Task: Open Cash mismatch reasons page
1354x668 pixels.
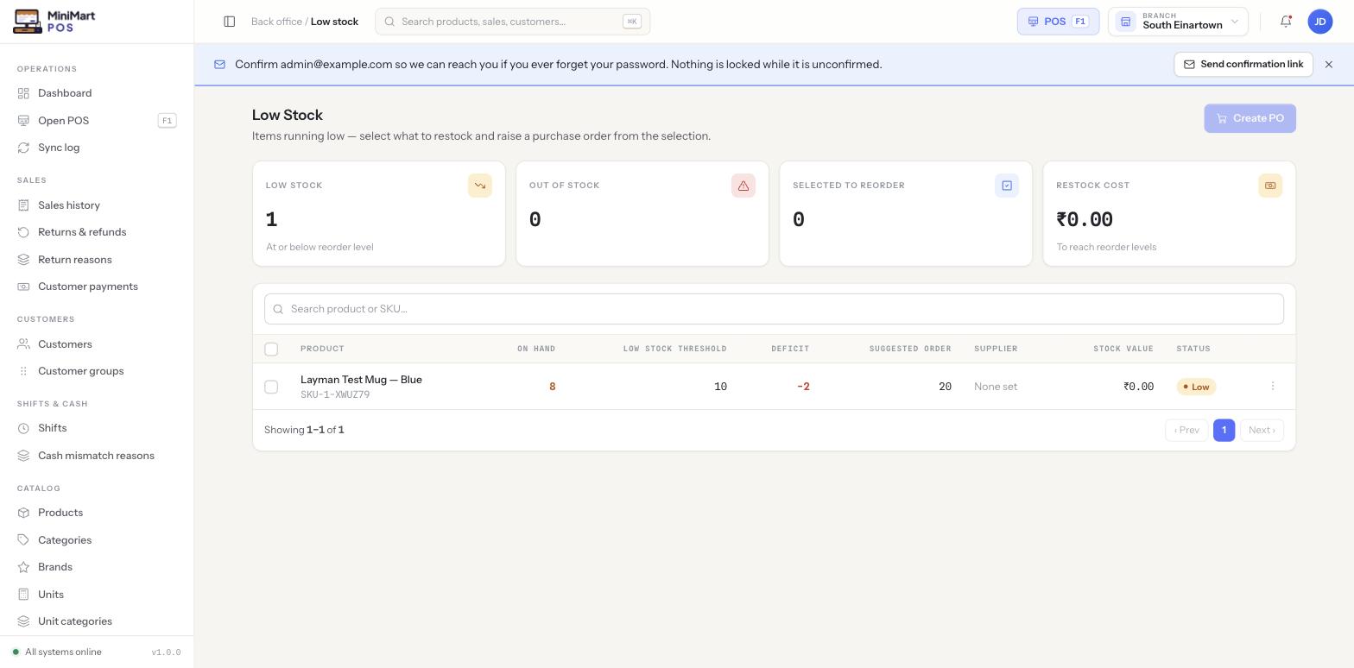Action: pos(97,456)
